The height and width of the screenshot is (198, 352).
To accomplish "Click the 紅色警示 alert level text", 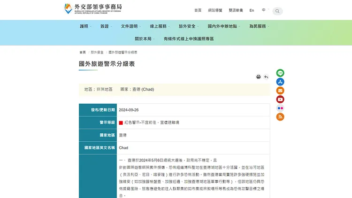I will [152, 122].
